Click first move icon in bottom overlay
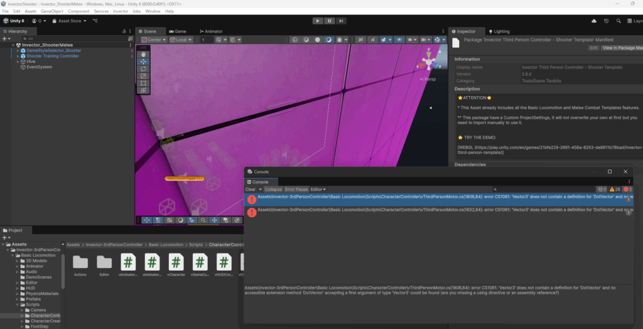 (146, 220)
